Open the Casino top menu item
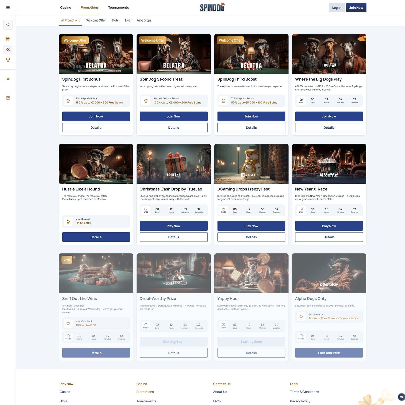Viewport: 405px width, 405px height. pos(66,7)
